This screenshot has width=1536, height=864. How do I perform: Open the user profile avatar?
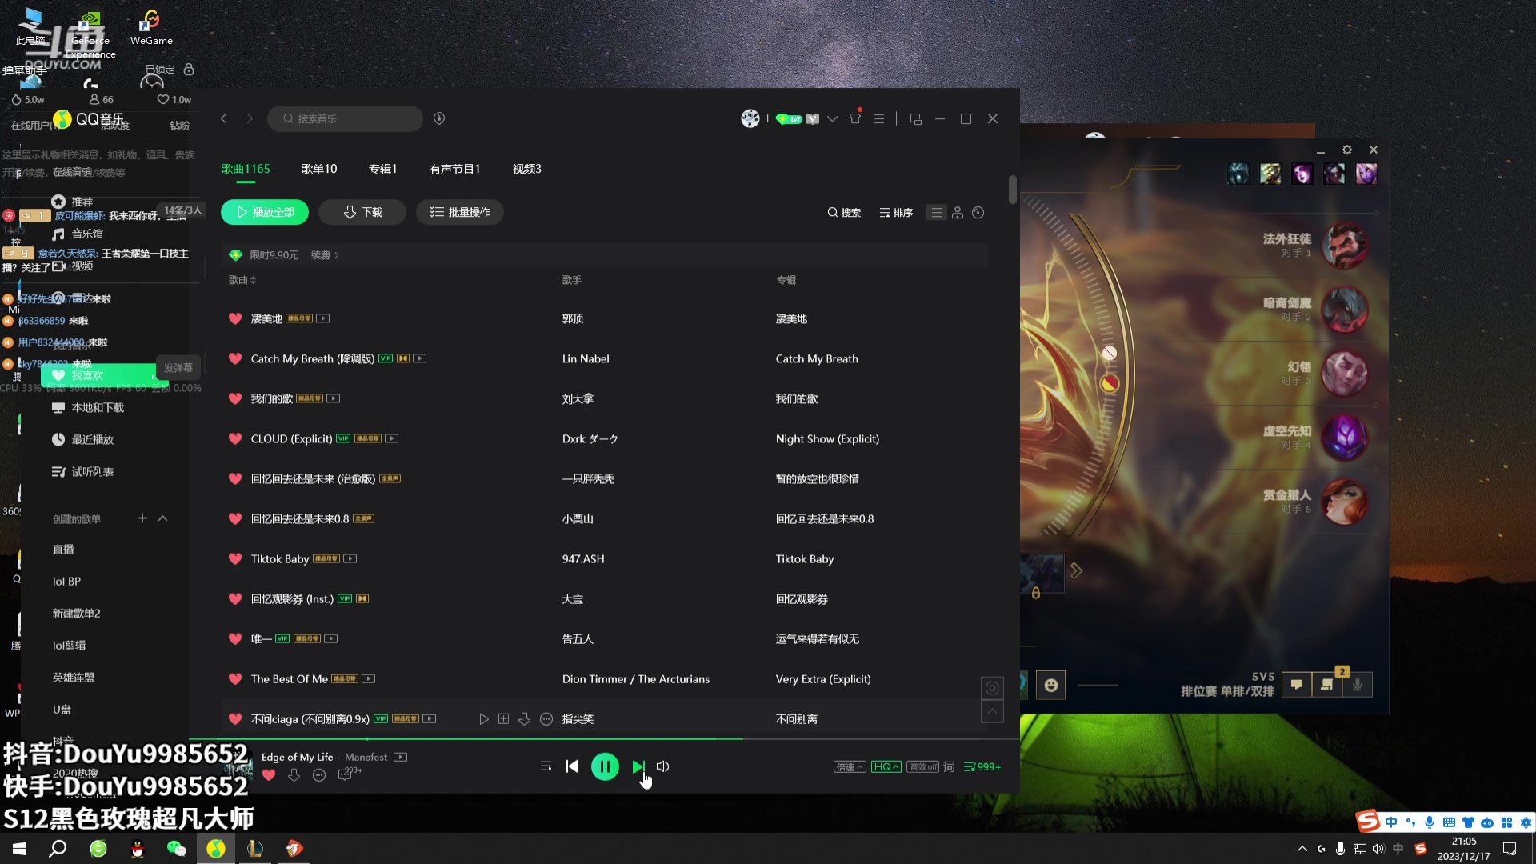pyautogui.click(x=750, y=118)
